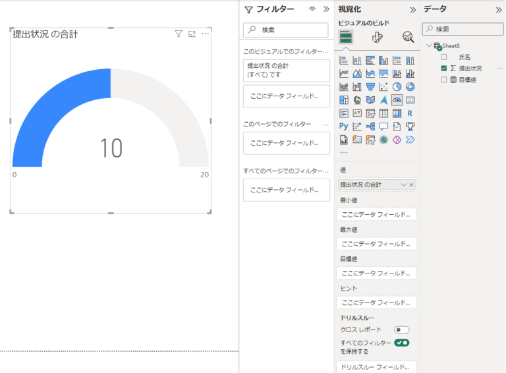
Task: Choose the pie chart visual
Action: point(397,86)
